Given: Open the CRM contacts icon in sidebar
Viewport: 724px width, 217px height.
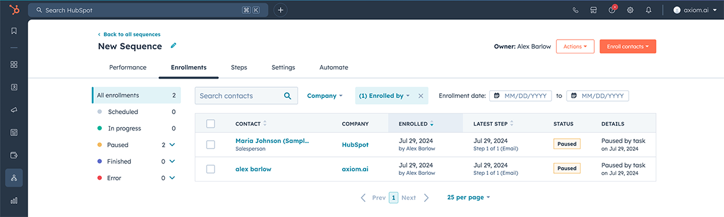Looking at the screenshot, I should 14,87.
